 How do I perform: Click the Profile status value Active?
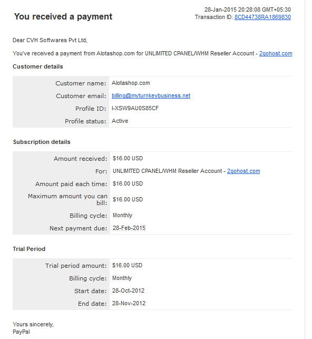tap(120, 121)
